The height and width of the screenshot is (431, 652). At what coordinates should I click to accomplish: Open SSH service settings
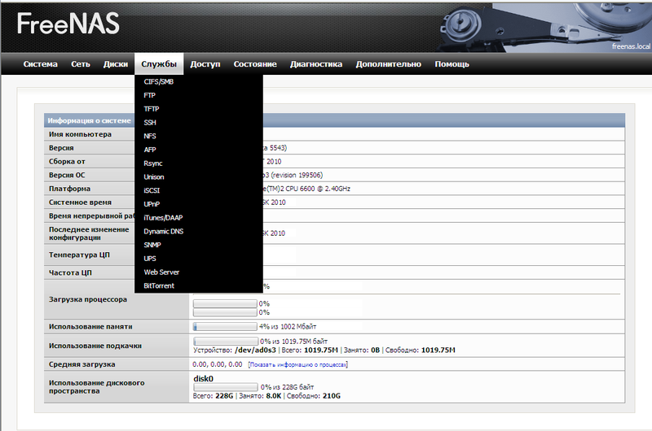(150, 123)
